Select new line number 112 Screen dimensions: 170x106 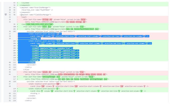(14, 63)
